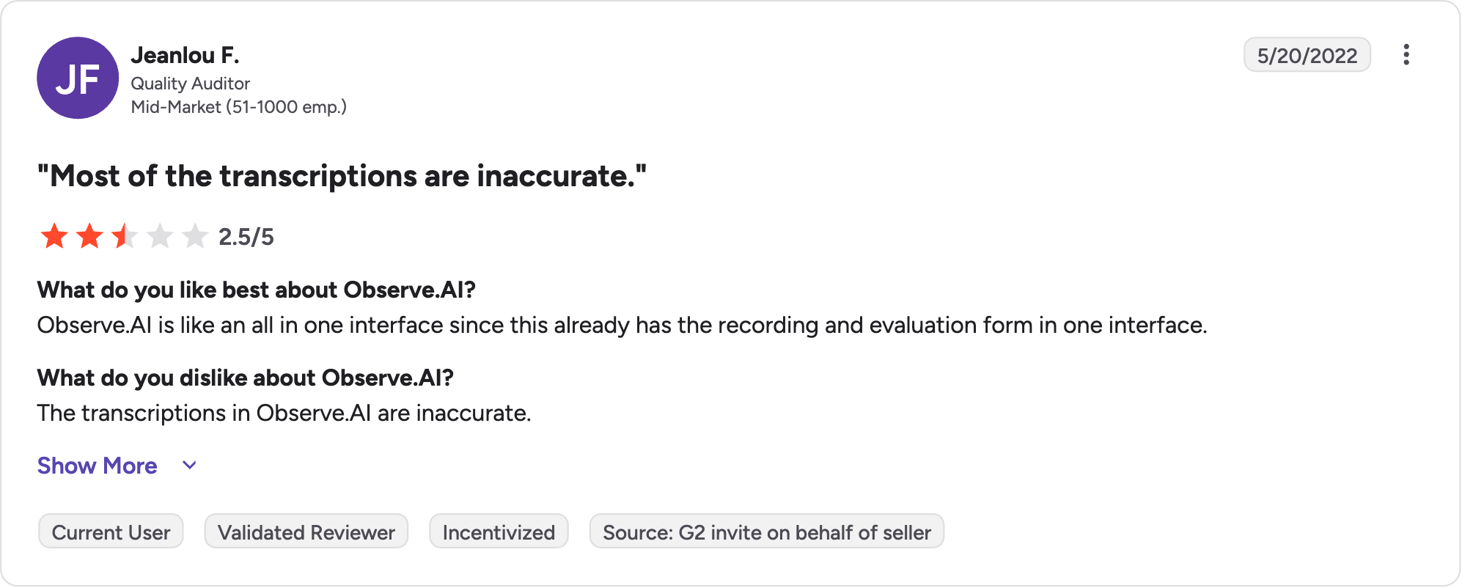Click the 2.5/5 rating text
This screenshot has height=588, width=1462.
[x=246, y=237]
